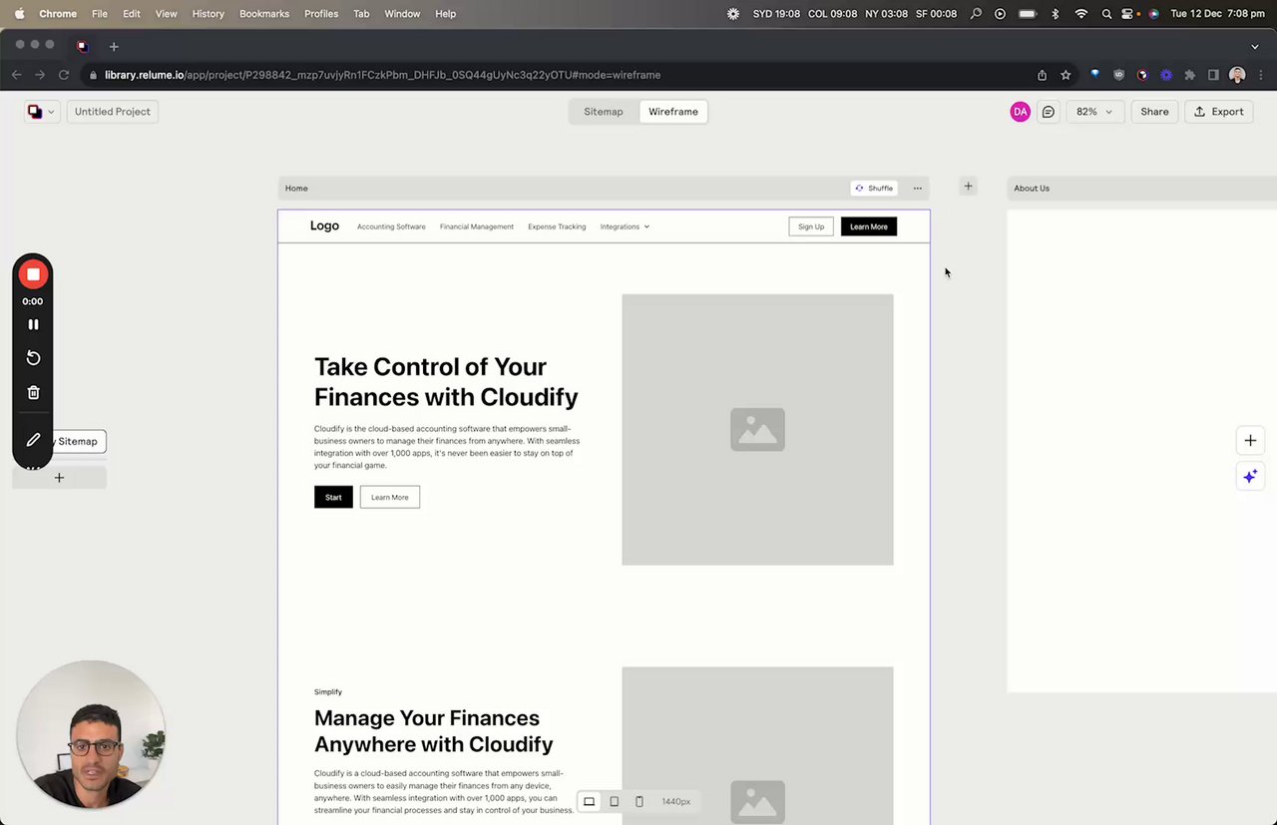Click the Financial Management nav link

point(477,226)
